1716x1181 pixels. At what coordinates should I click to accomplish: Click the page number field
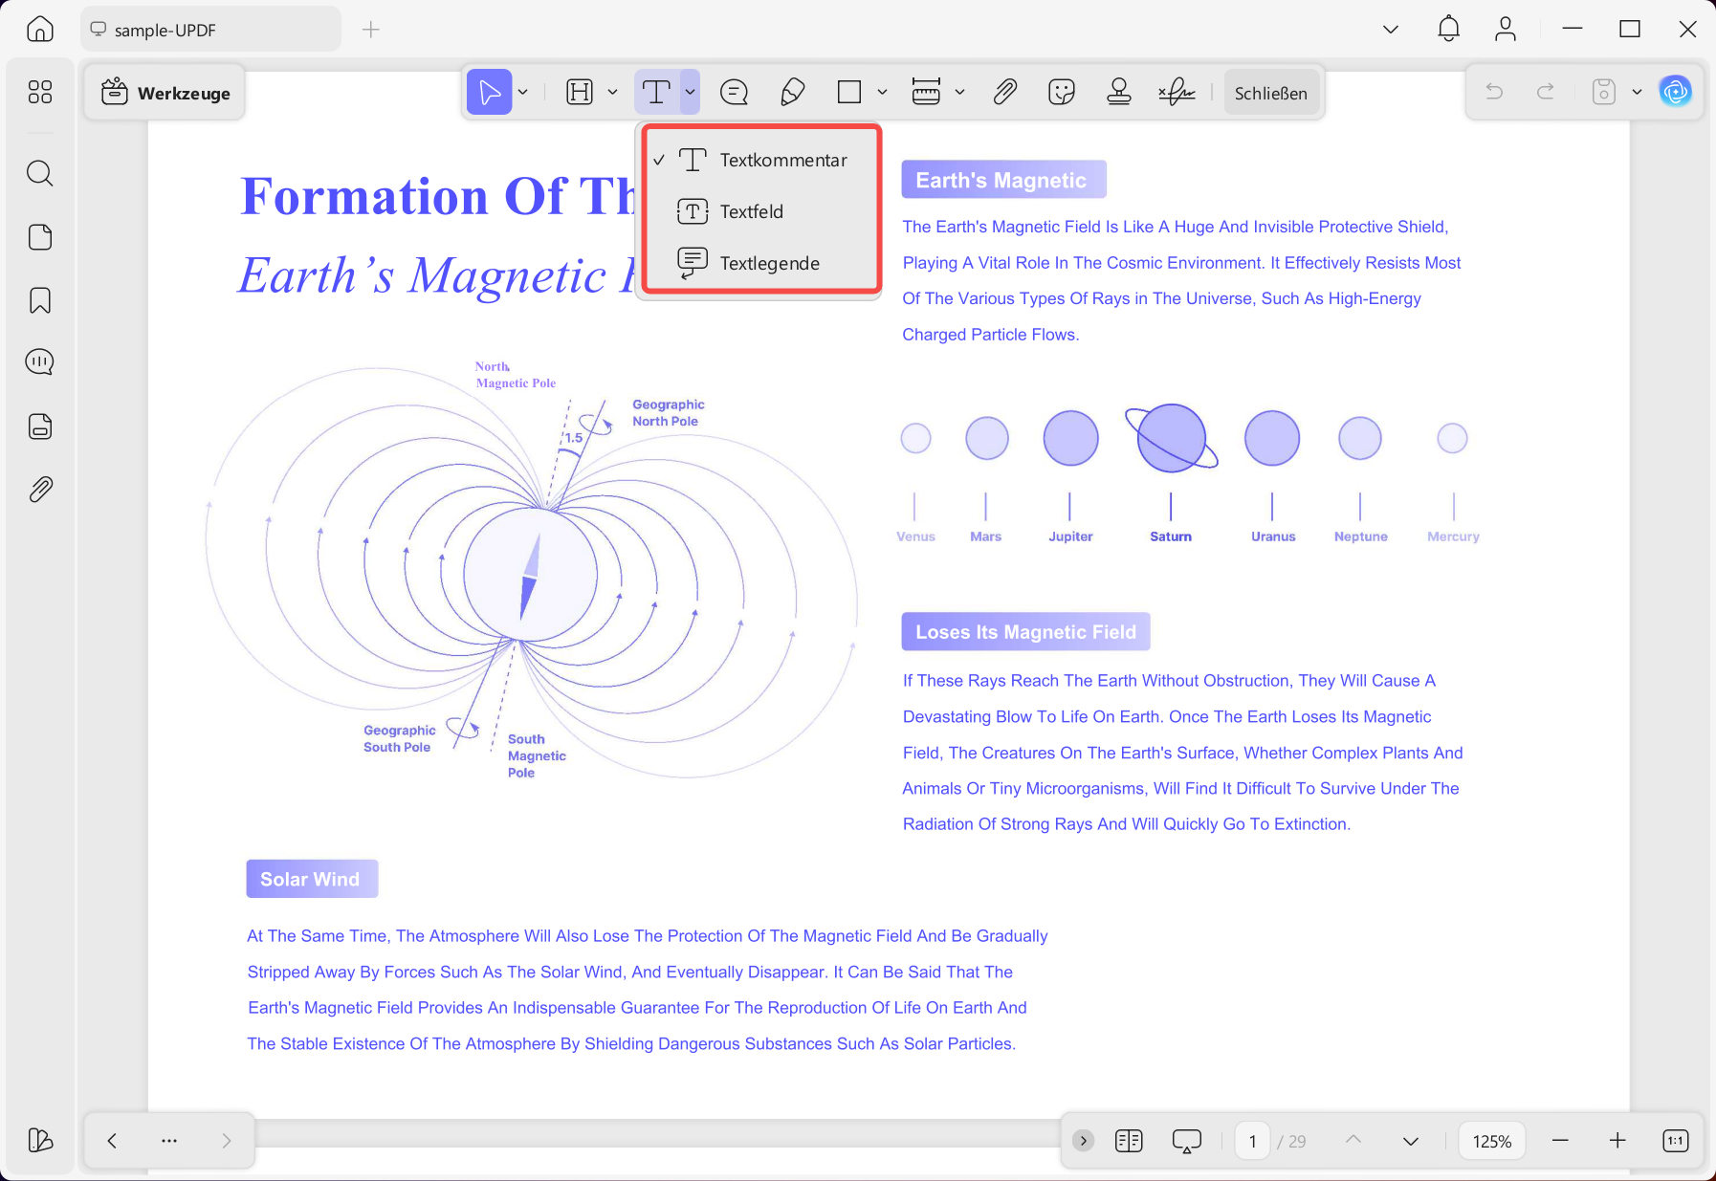(x=1252, y=1141)
